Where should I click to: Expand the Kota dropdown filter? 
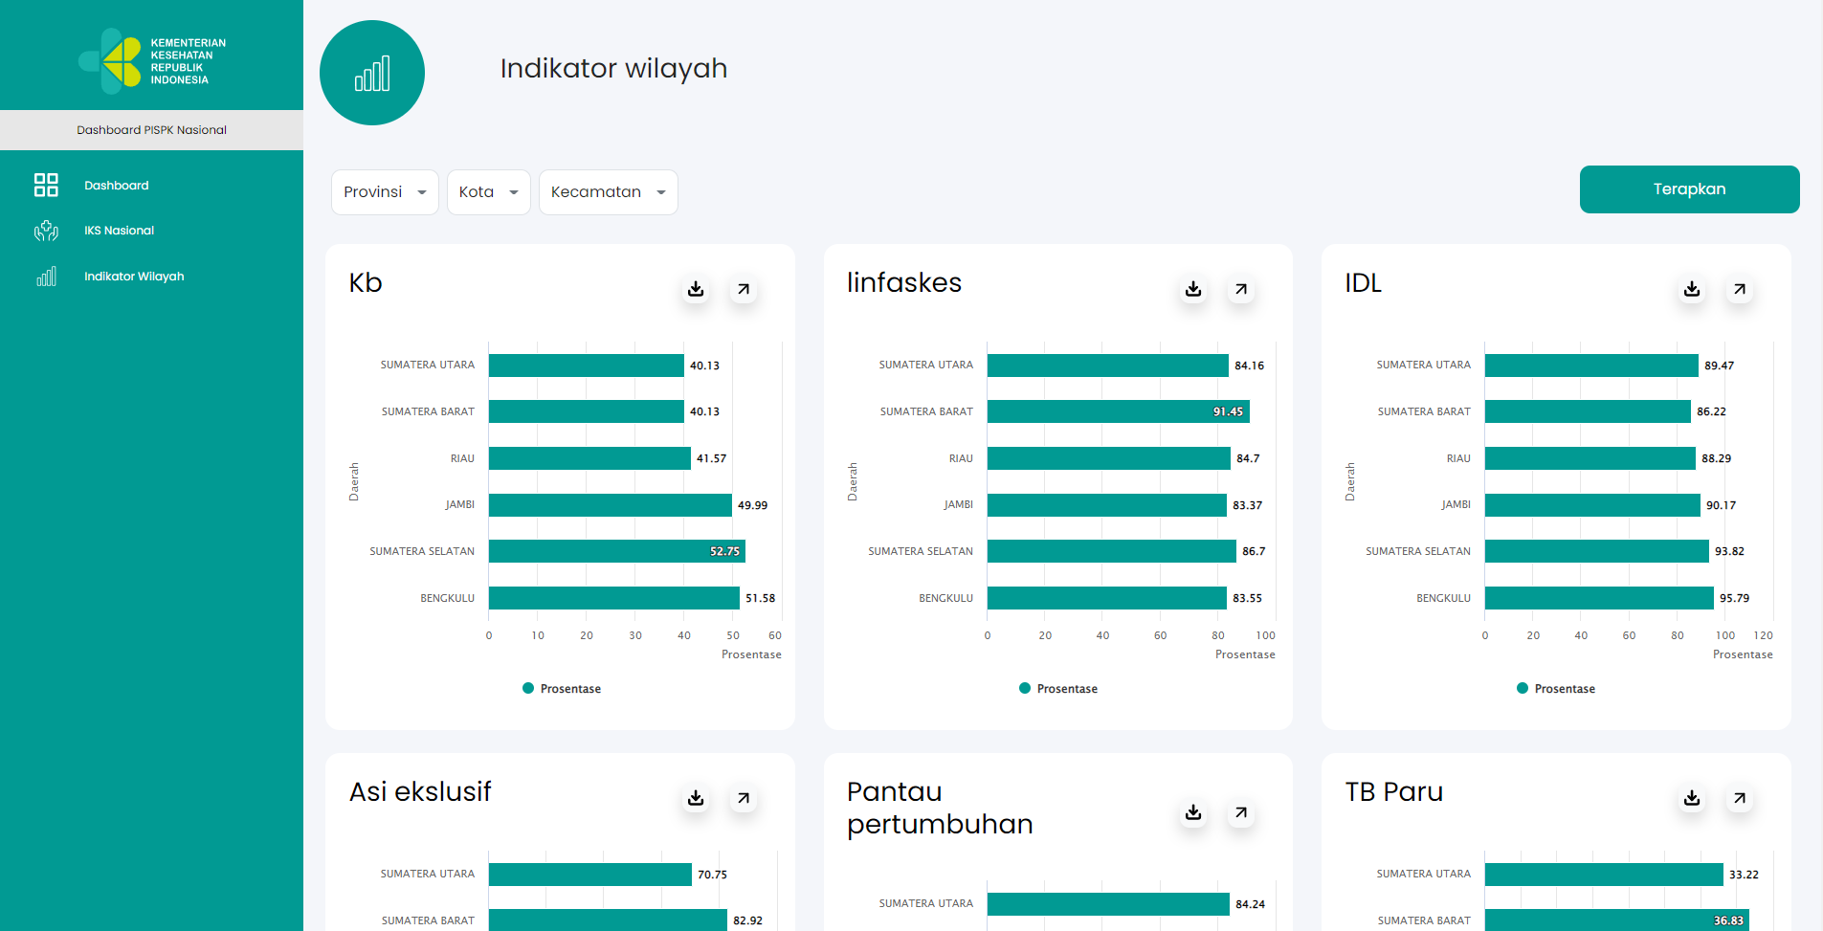click(488, 192)
